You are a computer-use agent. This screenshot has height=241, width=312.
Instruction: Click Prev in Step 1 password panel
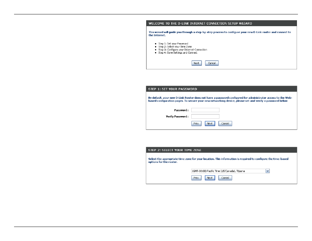coord(196,124)
